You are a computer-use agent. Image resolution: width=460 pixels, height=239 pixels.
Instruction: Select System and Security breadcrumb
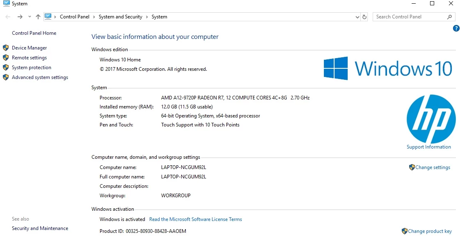120,17
